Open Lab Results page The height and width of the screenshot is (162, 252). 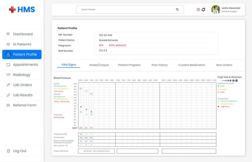point(22,95)
